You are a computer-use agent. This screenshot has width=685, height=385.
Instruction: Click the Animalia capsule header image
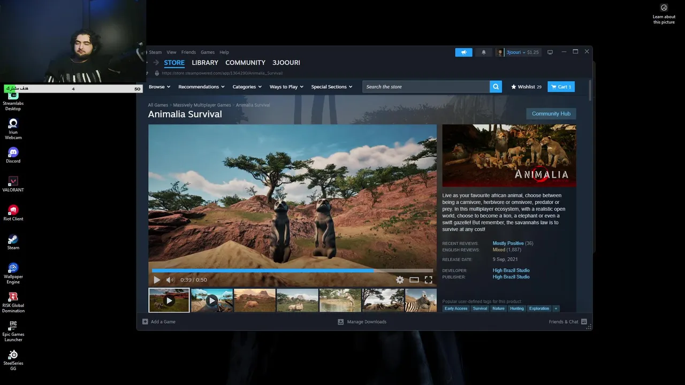[x=509, y=156]
